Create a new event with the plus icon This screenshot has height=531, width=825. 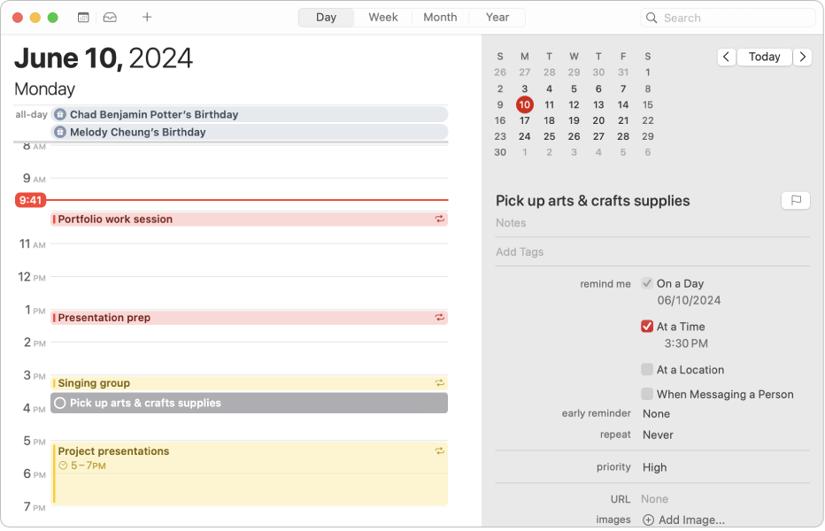[x=146, y=17]
